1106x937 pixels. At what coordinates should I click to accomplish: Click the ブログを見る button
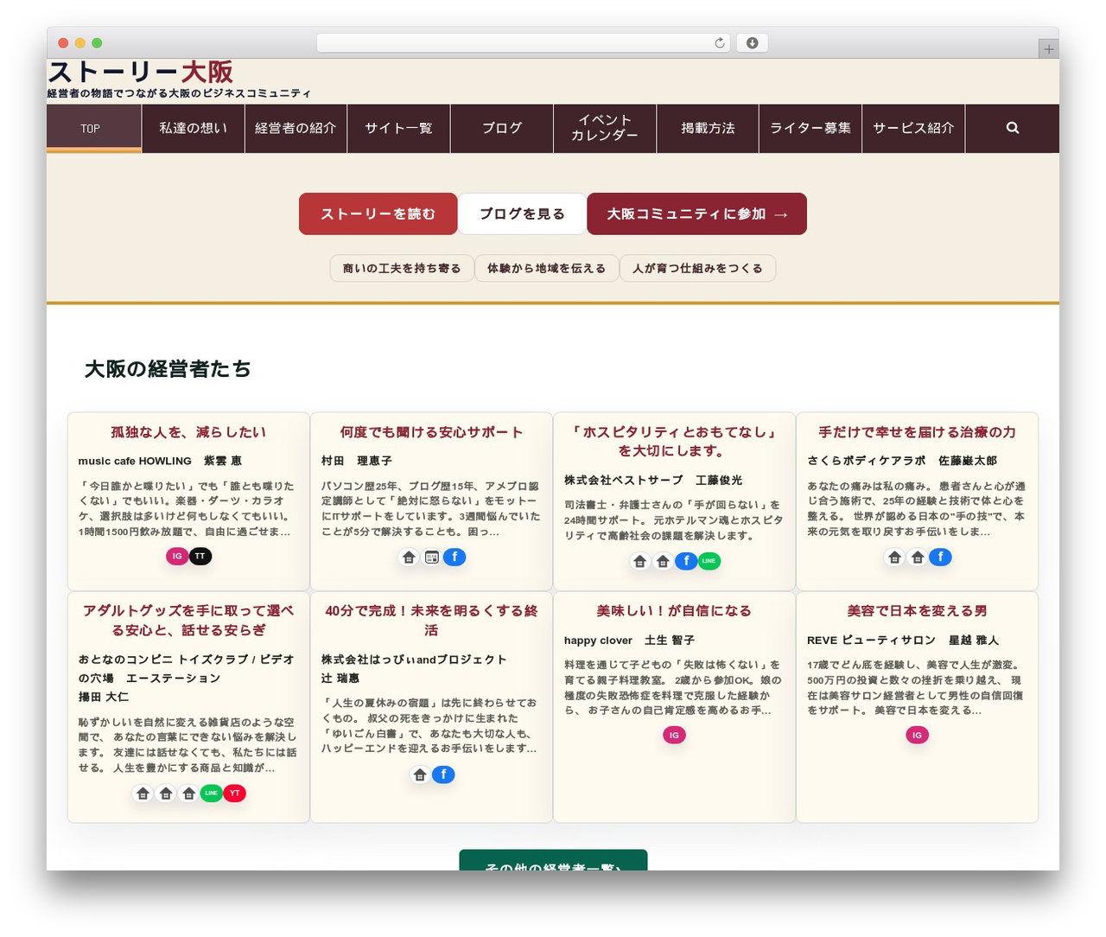click(x=522, y=214)
